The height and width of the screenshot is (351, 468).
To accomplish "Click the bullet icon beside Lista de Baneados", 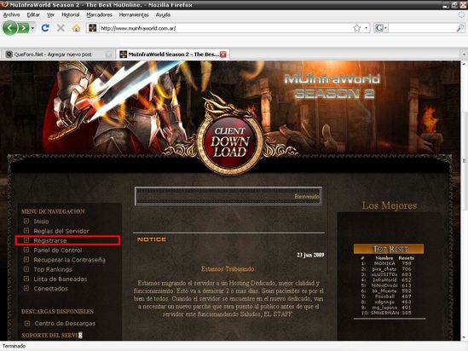I will (x=26, y=279).
